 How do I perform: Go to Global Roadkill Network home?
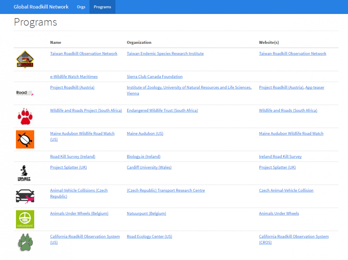(41, 7)
